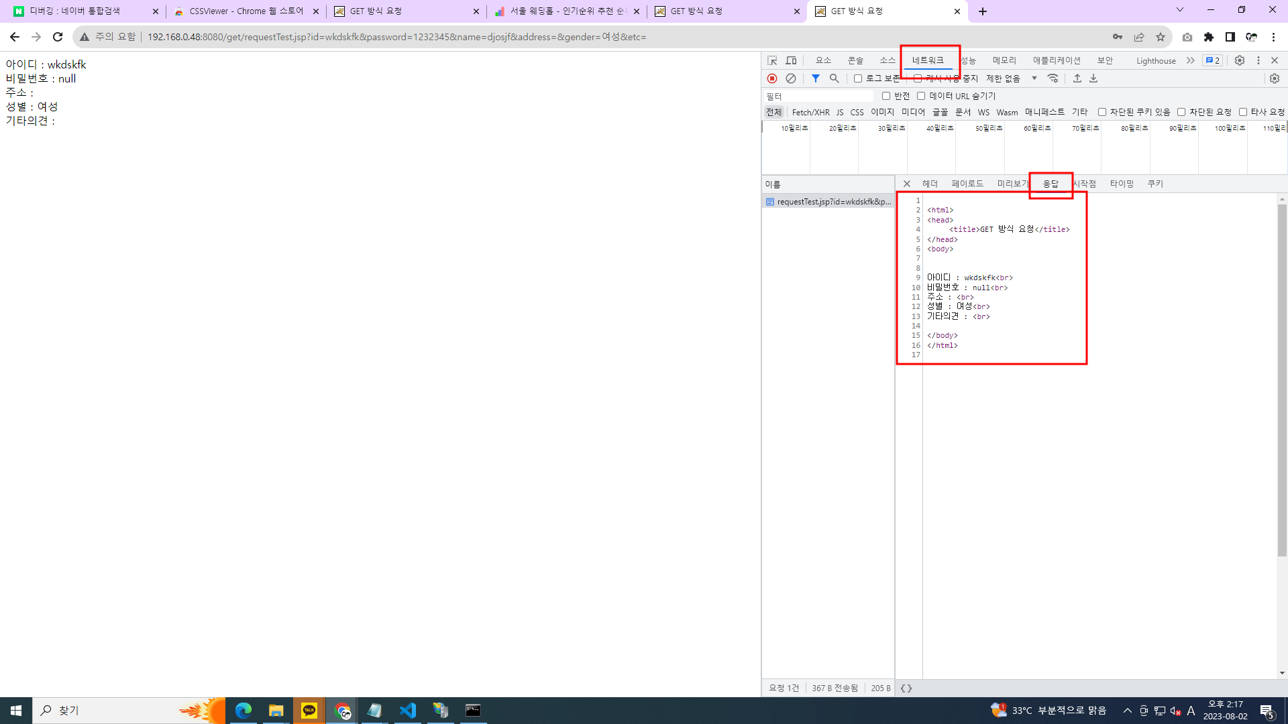
Task: Open Chrome tab search dropdown arrow
Action: pyautogui.click(x=1179, y=10)
